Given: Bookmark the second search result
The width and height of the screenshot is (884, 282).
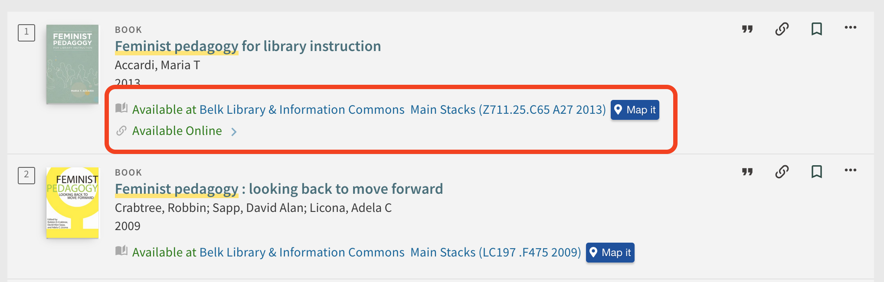Looking at the screenshot, I should [816, 172].
